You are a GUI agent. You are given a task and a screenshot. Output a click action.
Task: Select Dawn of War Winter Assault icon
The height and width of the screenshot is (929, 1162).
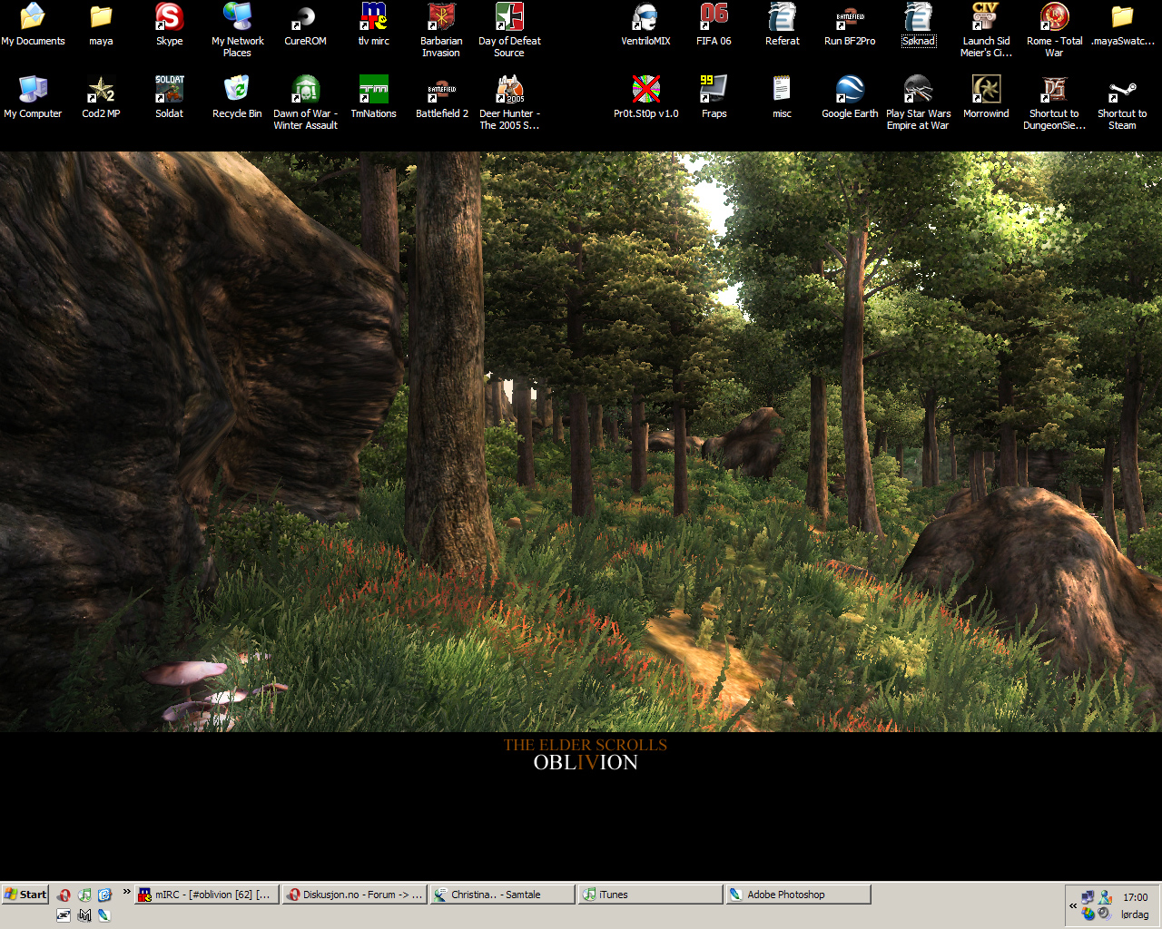click(305, 103)
